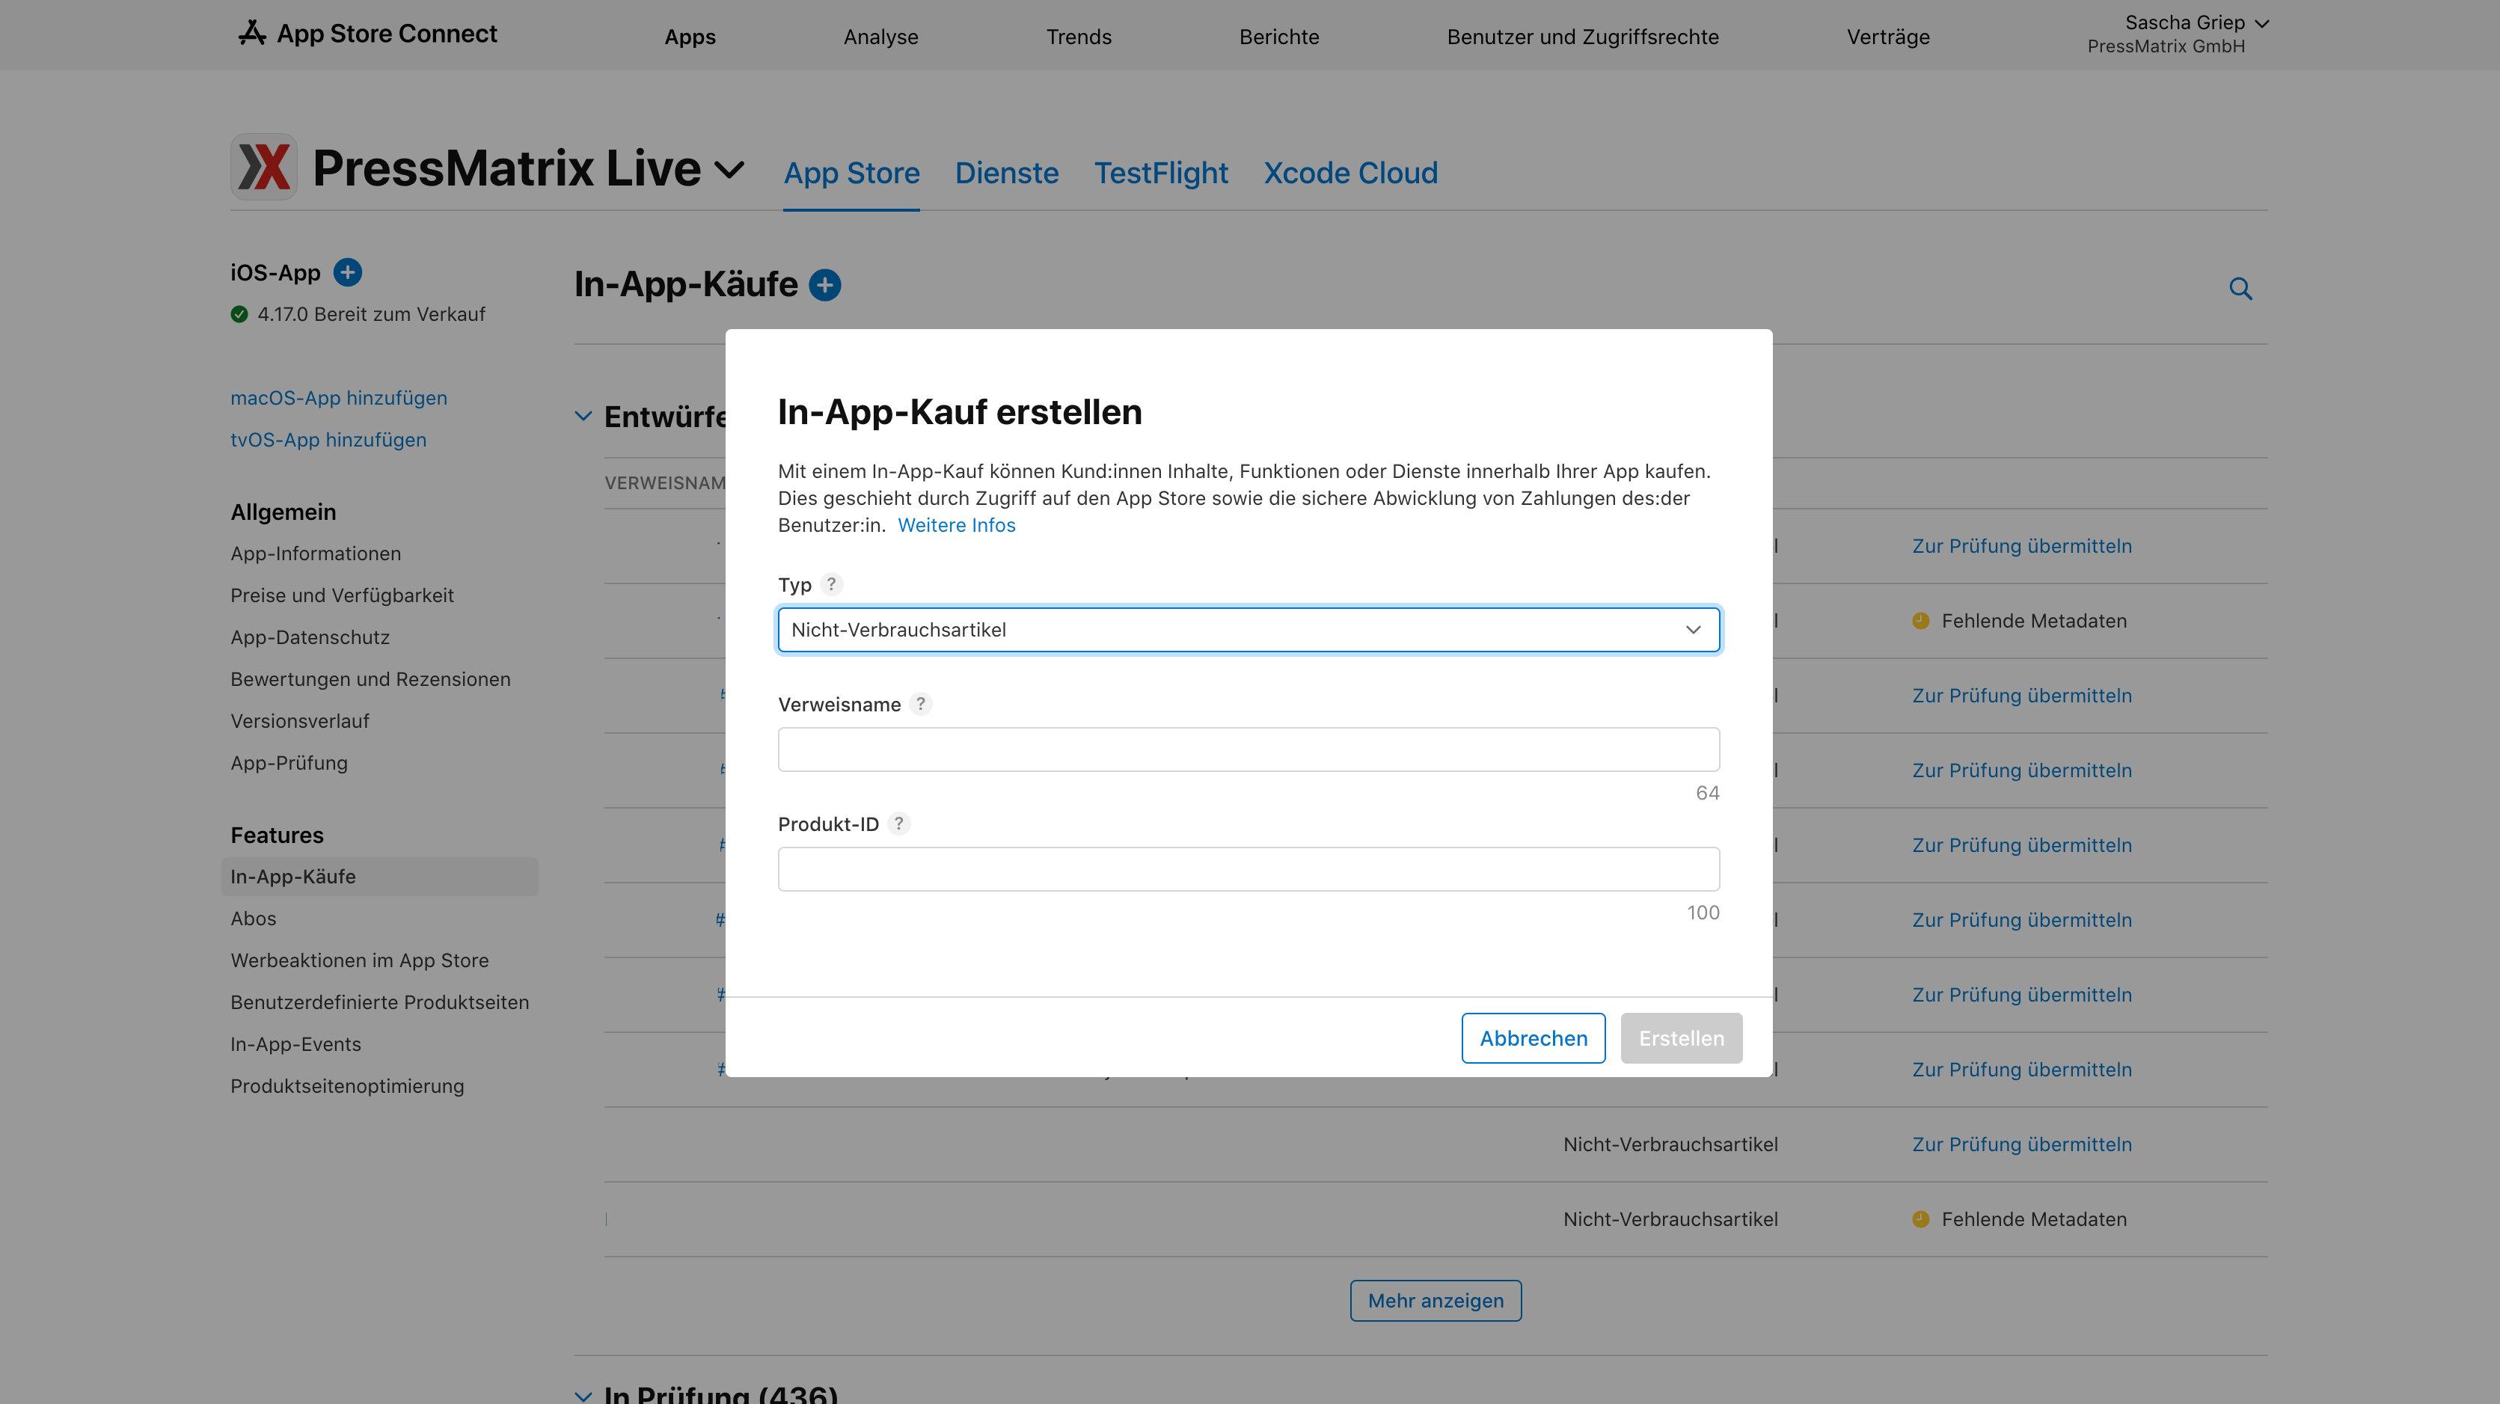Open the Berichte menu
Viewport: 2500px width, 1404px height.
1279,37
